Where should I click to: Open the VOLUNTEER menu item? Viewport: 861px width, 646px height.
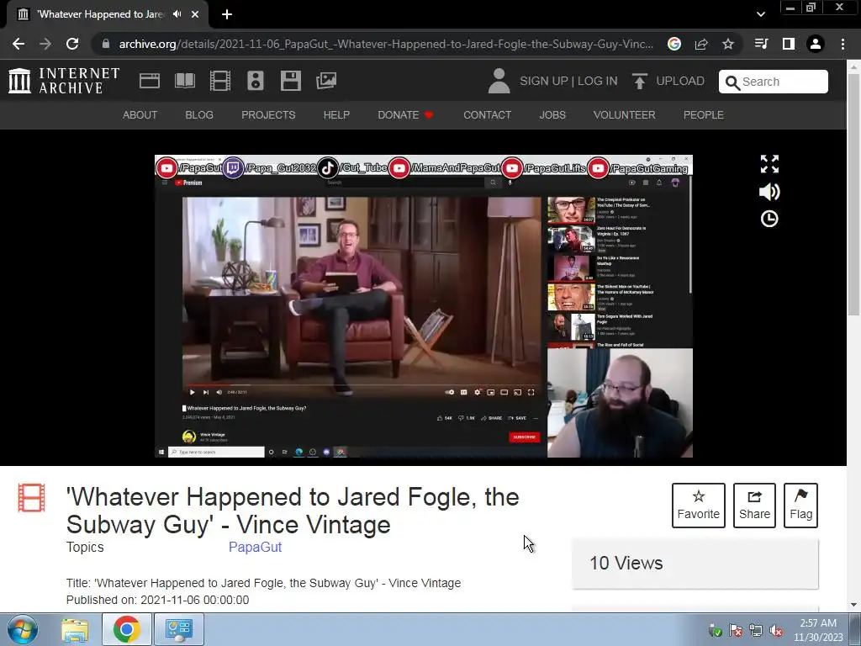pyautogui.click(x=625, y=114)
